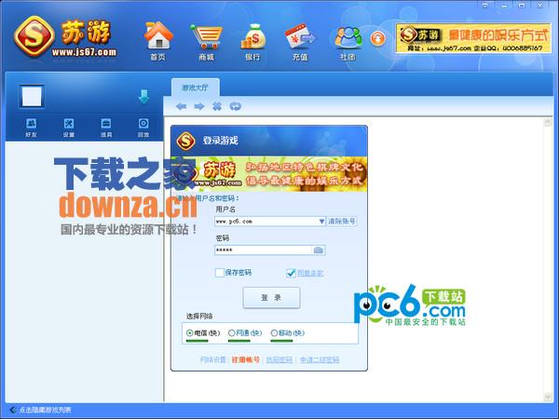Click the password input field
Image resolution: width=559 pixels, height=419 pixels.
tap(263, 250)
